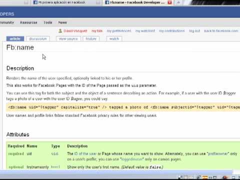The width and height of the screenshot is (240, 180).
Task: Click the yellow fb:name code example box
Action: [123, 107]
